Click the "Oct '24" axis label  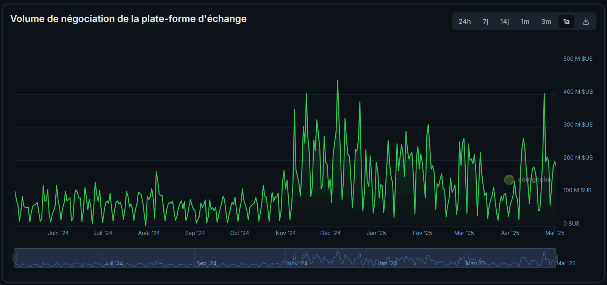tap(239, 233)
